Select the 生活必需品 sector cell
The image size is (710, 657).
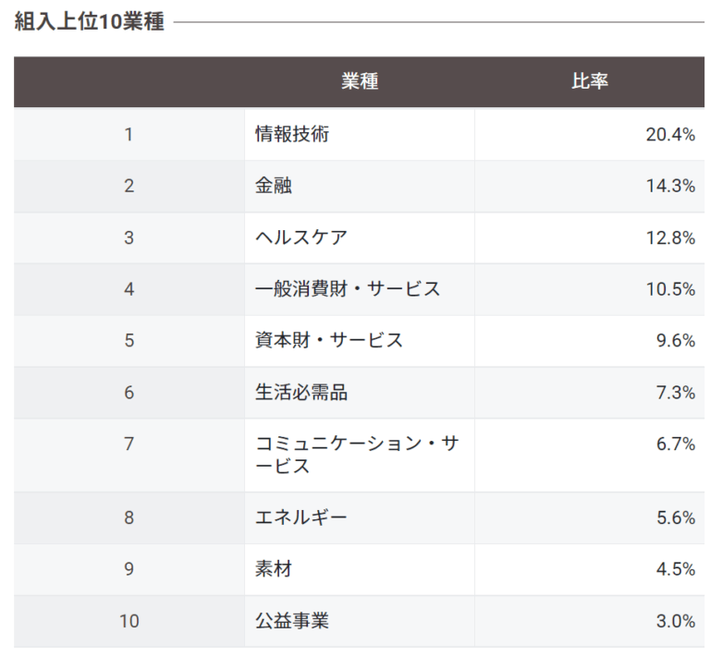pos(301,392)
